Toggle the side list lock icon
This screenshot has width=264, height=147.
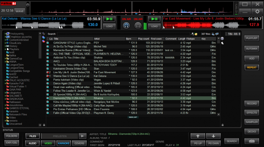[222, 125]
